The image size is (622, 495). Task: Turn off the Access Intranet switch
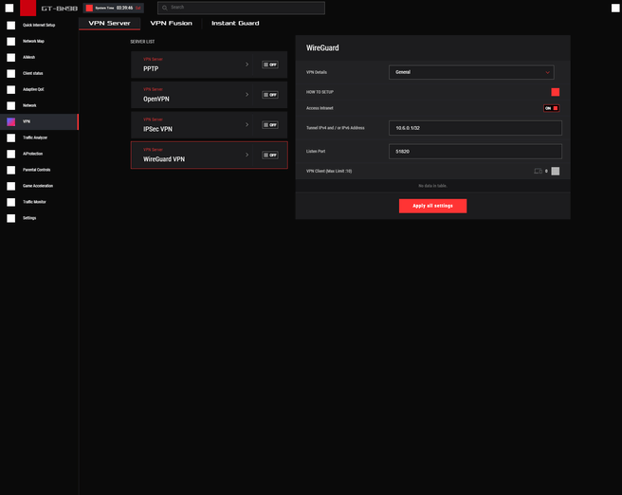click(551, 108)
